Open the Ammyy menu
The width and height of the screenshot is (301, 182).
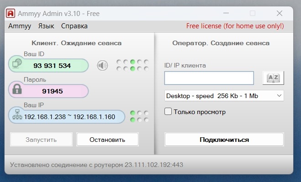coord(20,26)
